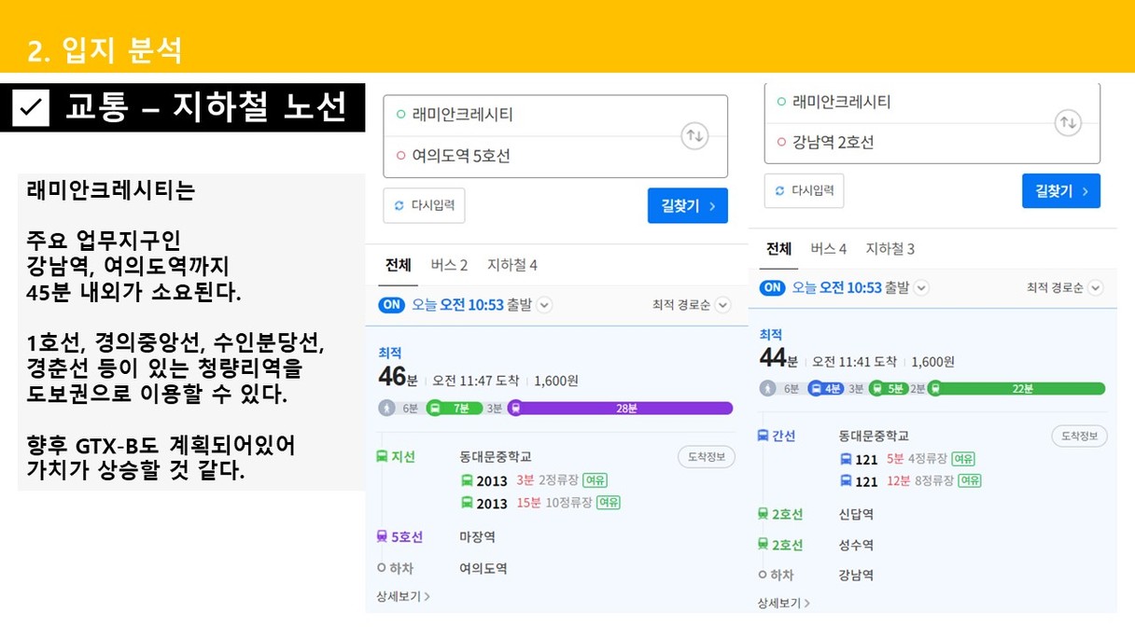The width and height of the screenshot is (1135, 638).
Task: Click the 2. 입지 분석 slide heading
Action: pyautogui.click(x=105, y=50)
